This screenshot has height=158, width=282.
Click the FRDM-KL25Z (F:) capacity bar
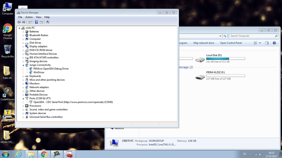click(x=226, y=76)
